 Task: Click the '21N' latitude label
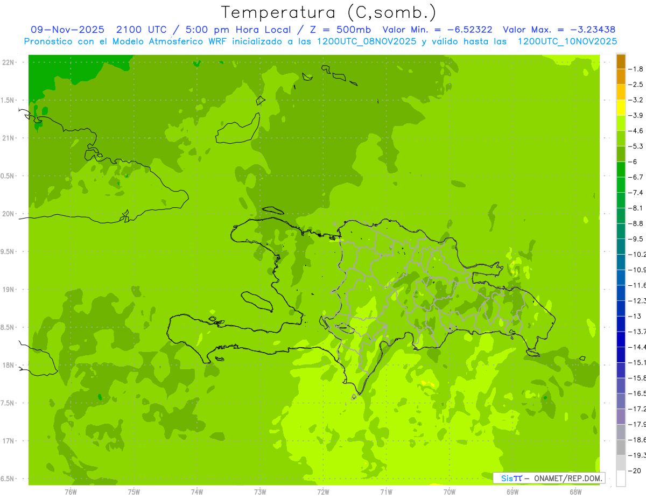[9, 138]
